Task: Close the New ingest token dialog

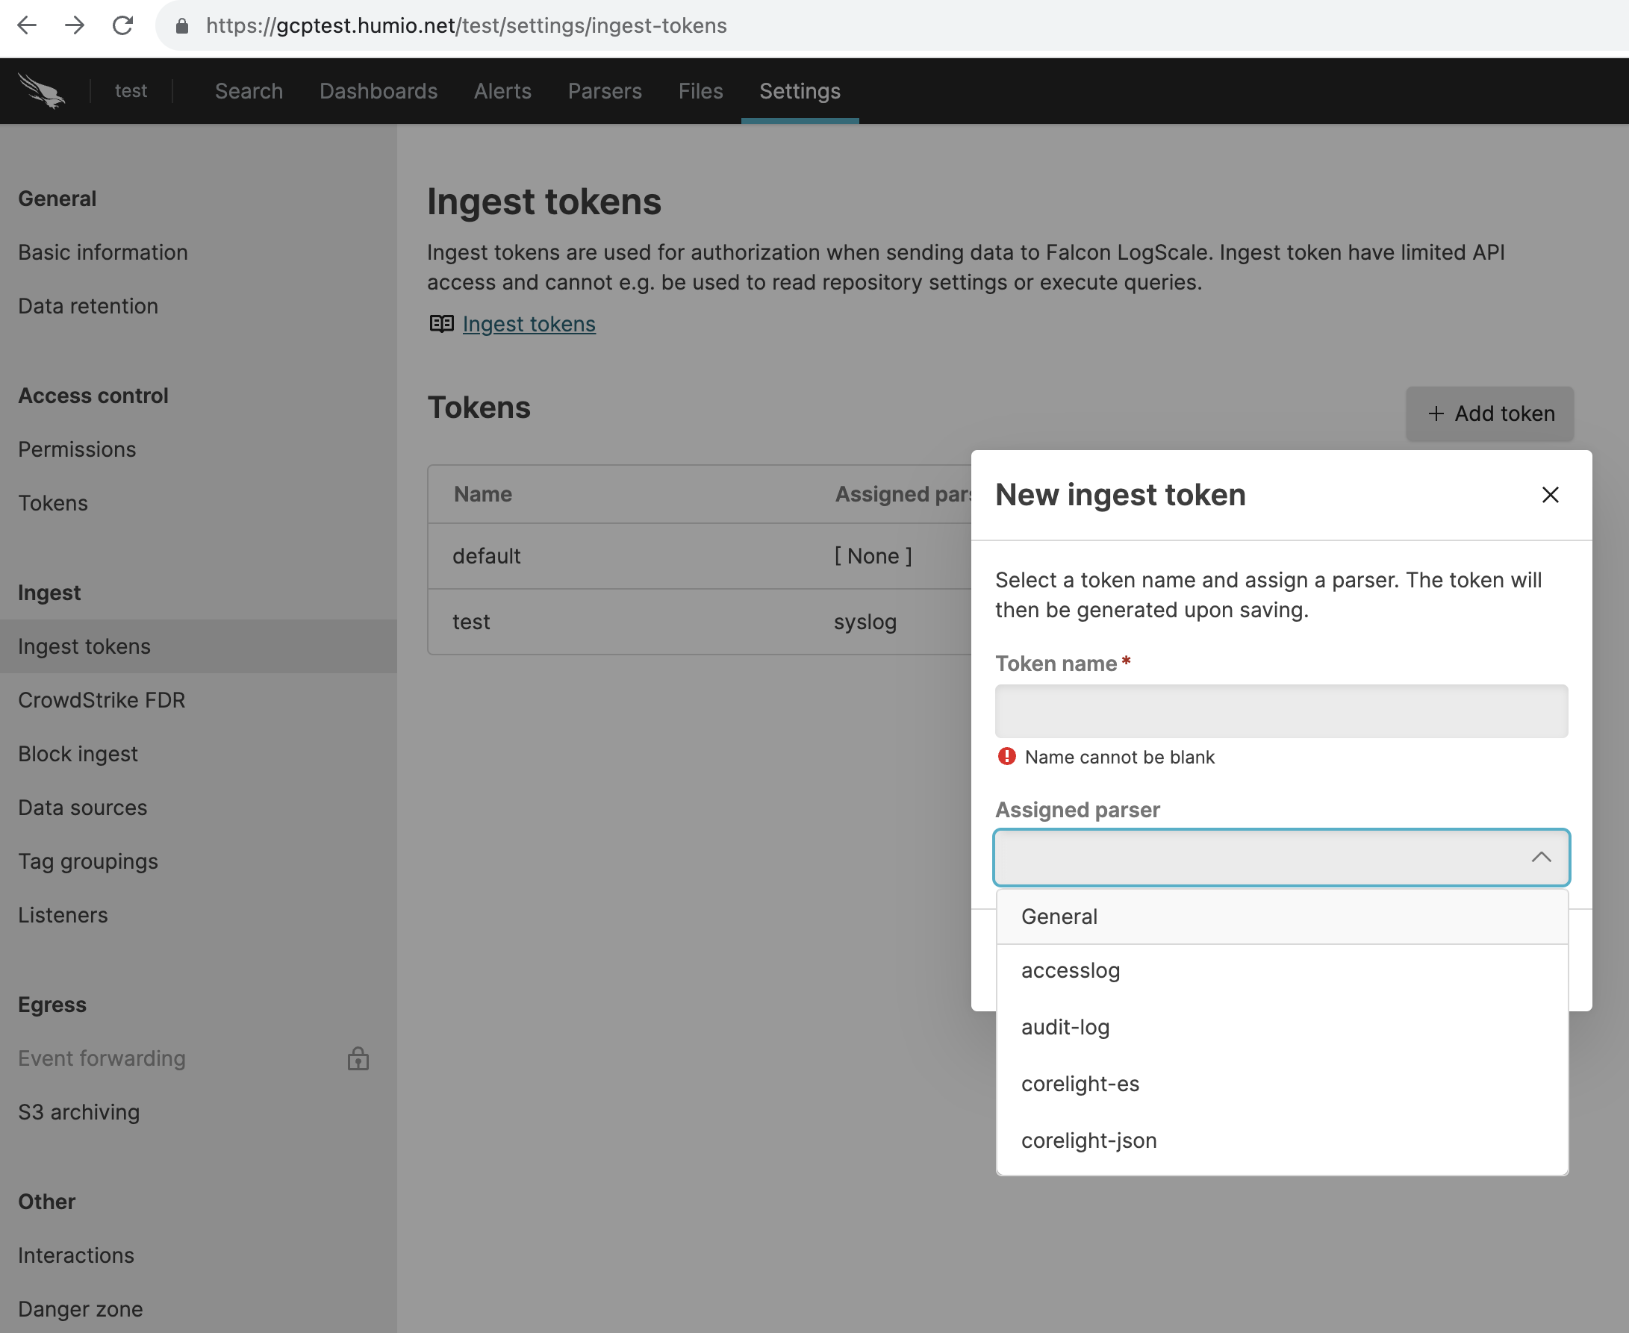Action: 1550,496
